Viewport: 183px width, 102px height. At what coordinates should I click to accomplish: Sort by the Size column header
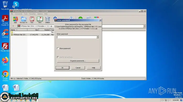pyautogui.click(x=33, y=30)
